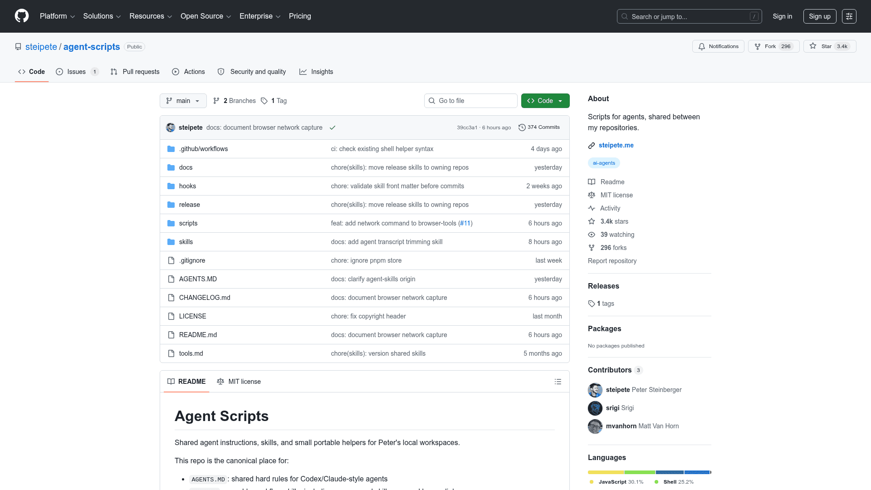871x490 pixels.
Task: Click the book icon beside Readme
Action: coord(592,182)
